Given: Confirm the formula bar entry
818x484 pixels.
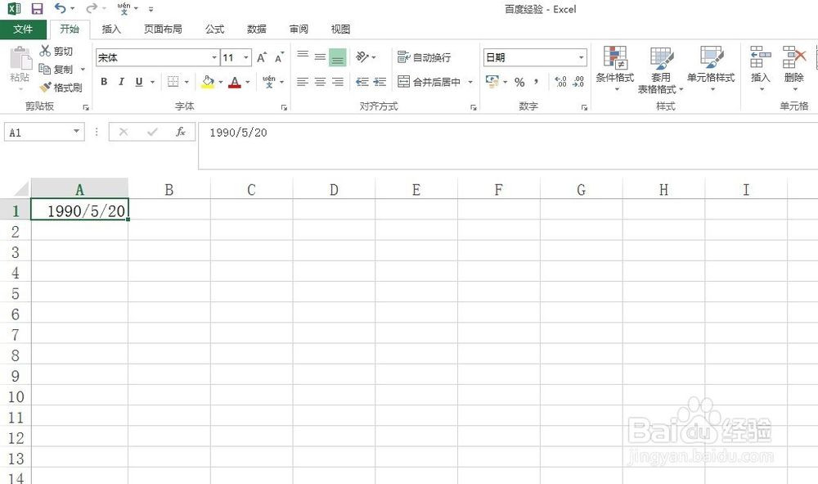Looking at the screenshot, I should click(152, 132).
